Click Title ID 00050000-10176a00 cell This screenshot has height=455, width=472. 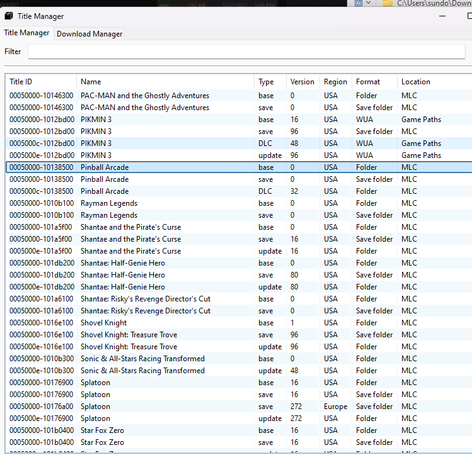[x=41, y=407]
